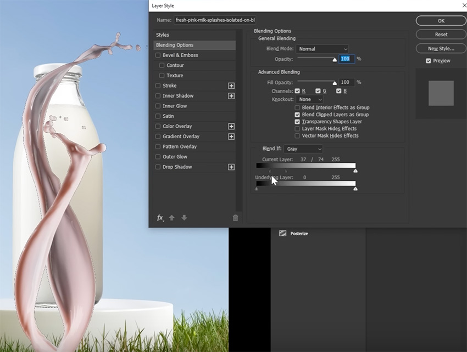
Task: Open the Blend Mode dropdown
Action: tap(322, 49)
